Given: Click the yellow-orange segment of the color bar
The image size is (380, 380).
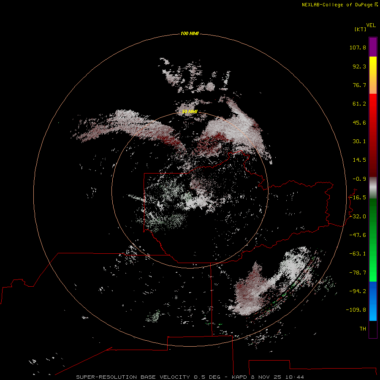Looking at the screenshot, I should pyautogui.click(x=373, y=75).
